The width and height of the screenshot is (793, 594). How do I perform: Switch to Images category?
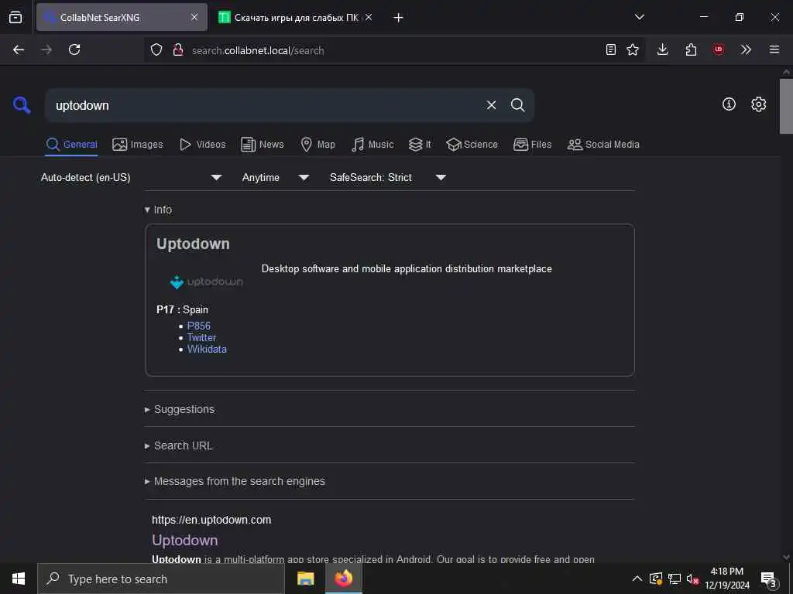pyautogui.click(x=138, y=145)
